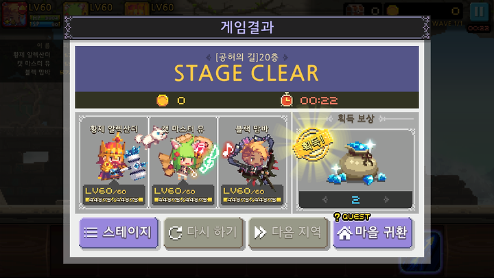Click the red stopwatch timer icon
Viewport: 494px width, 278px height.
click(x=286, y=100)
